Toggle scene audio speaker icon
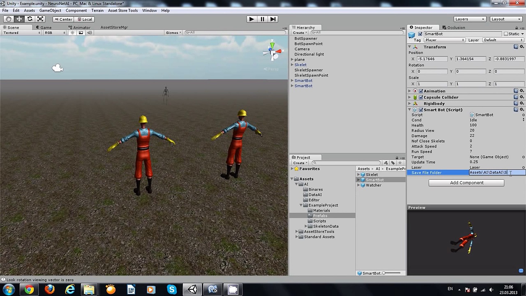 (89, 33)
